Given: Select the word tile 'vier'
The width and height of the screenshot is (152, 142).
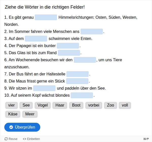Looking at the screenshot, I should [11, 105].
